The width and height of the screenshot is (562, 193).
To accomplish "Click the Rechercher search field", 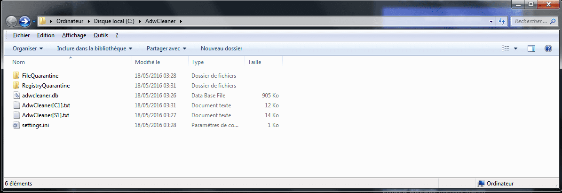I will tap(530, 21).
